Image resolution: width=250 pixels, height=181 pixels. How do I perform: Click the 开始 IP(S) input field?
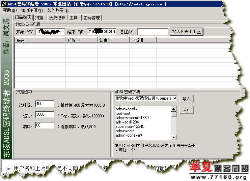[50, 32]
